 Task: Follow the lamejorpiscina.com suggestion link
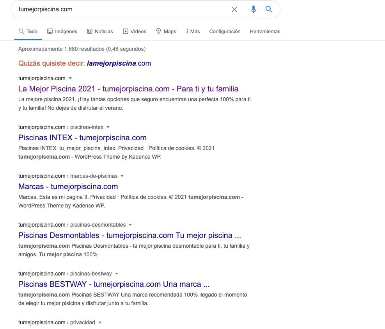(119, 63)
